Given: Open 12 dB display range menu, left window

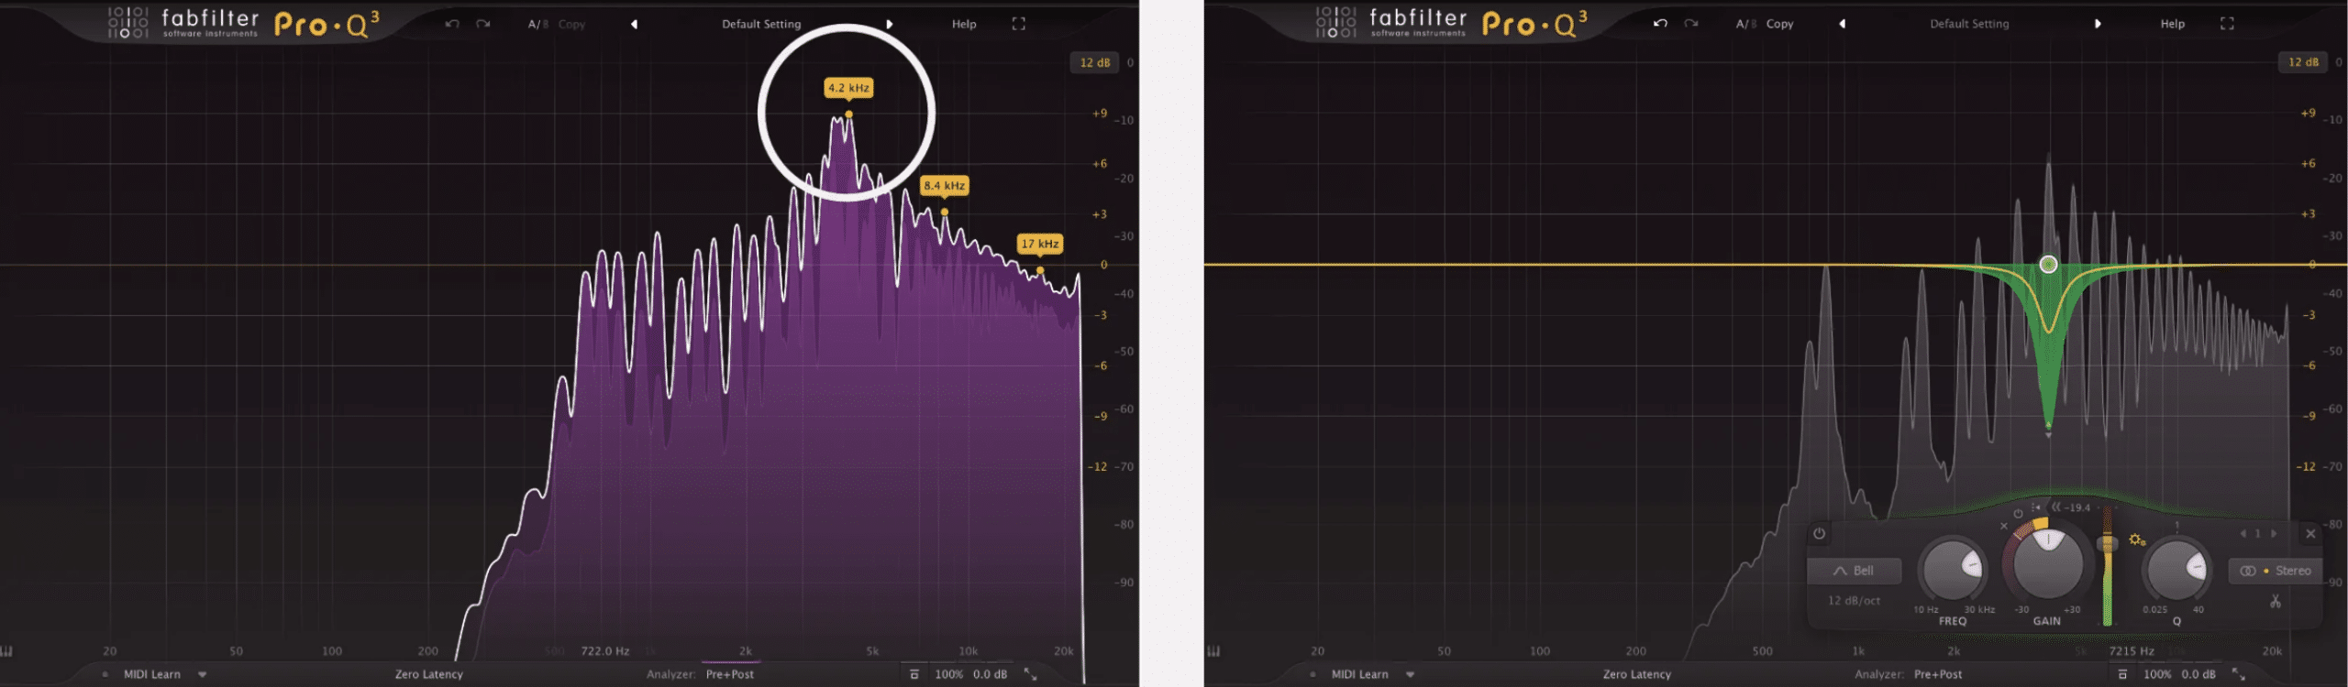Looking at the screenshot, I should (1094, 63).
